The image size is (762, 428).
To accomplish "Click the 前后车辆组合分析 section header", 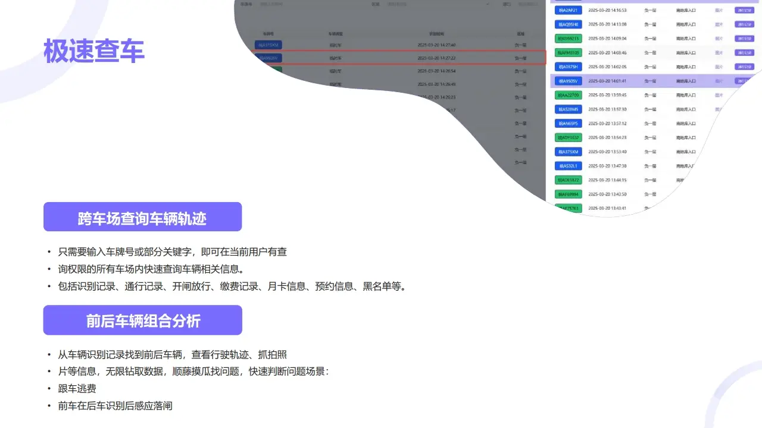I will (142, 320).
